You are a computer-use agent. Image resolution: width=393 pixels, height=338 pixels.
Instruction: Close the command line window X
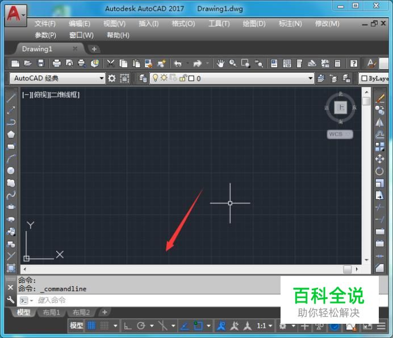[x=11, y=287]
